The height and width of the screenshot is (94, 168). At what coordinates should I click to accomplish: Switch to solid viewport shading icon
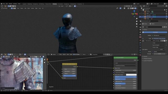point(132,8)
